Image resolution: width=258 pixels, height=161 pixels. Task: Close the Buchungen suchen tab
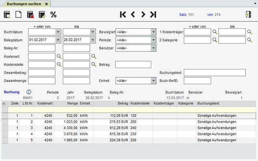47,4
